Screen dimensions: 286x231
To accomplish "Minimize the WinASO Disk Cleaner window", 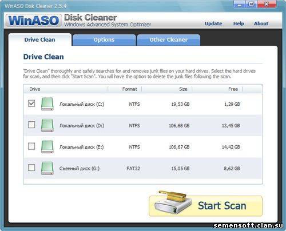I will tap(240, 4).
